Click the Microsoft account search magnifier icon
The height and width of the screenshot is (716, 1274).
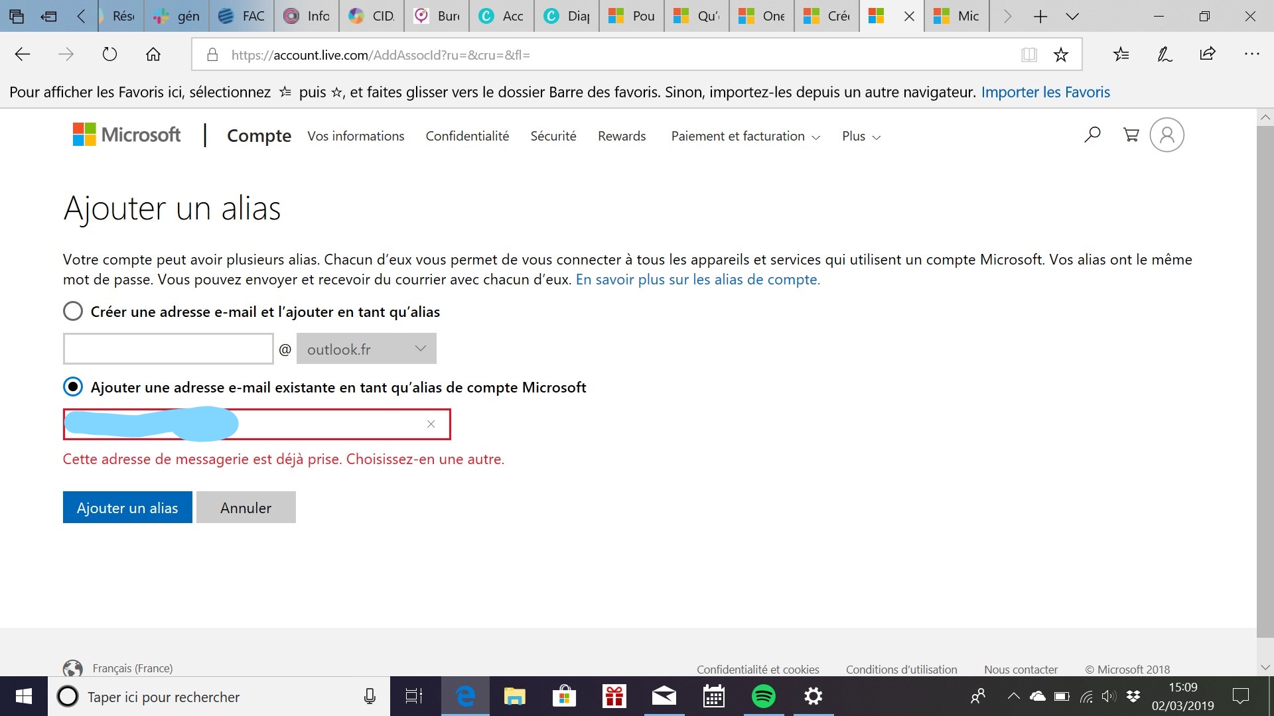[1092, 135]
